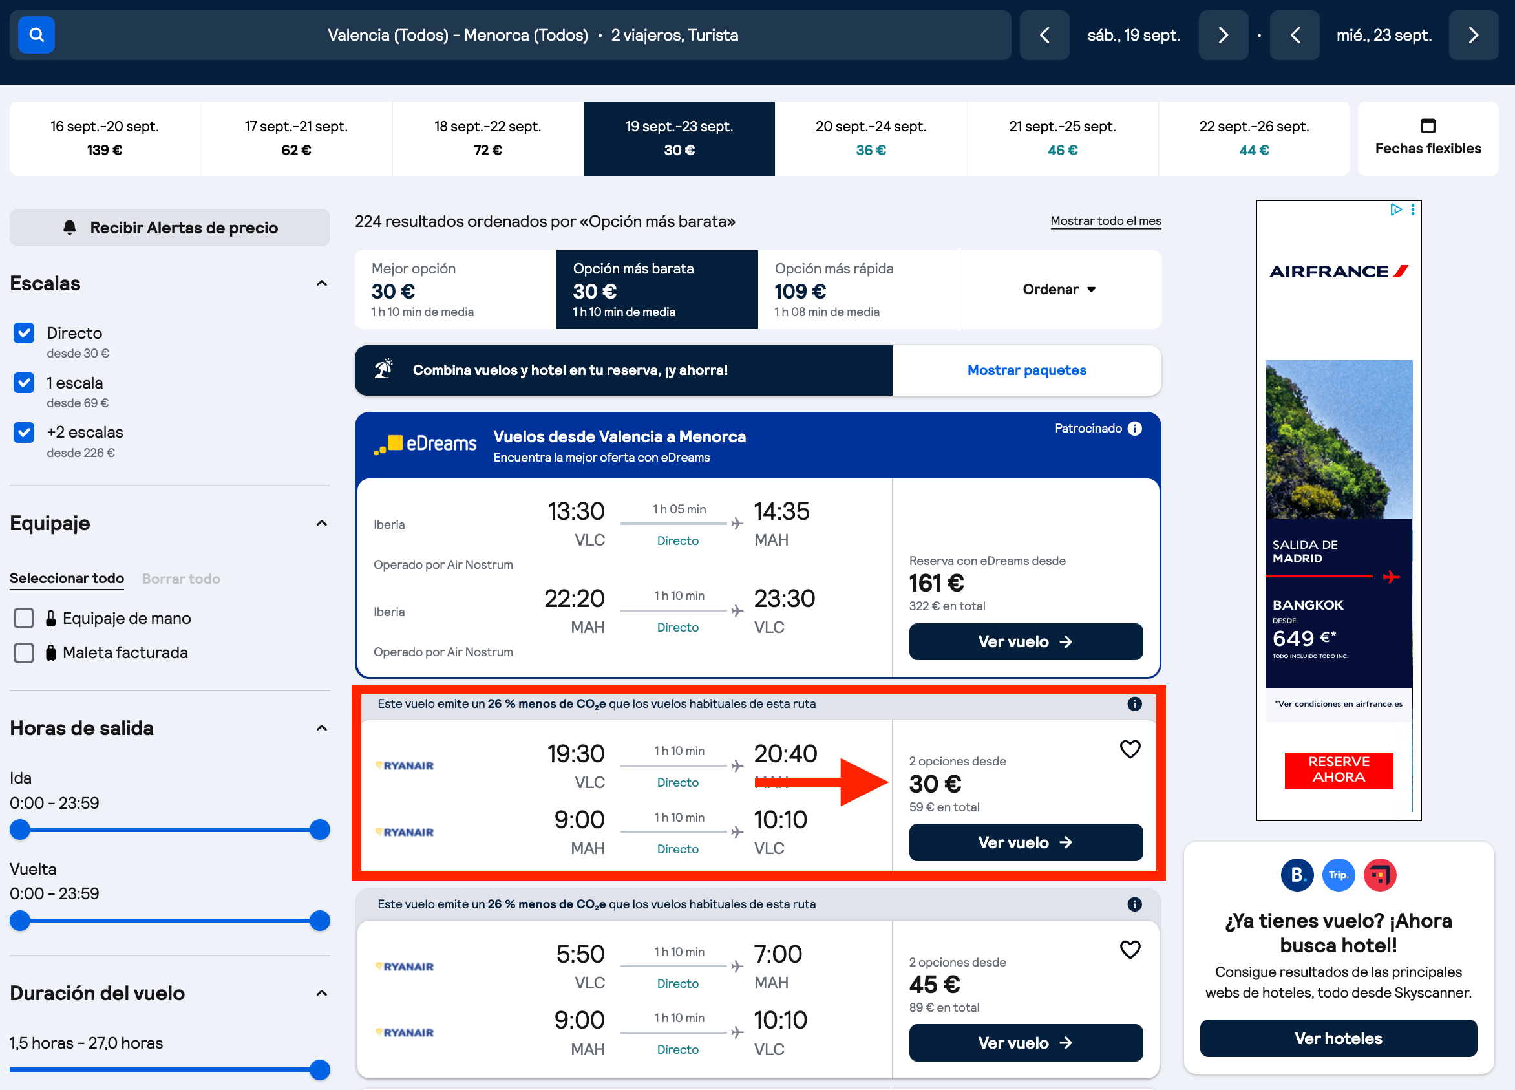Collapse the Escalas filter section

coord(321,283)
